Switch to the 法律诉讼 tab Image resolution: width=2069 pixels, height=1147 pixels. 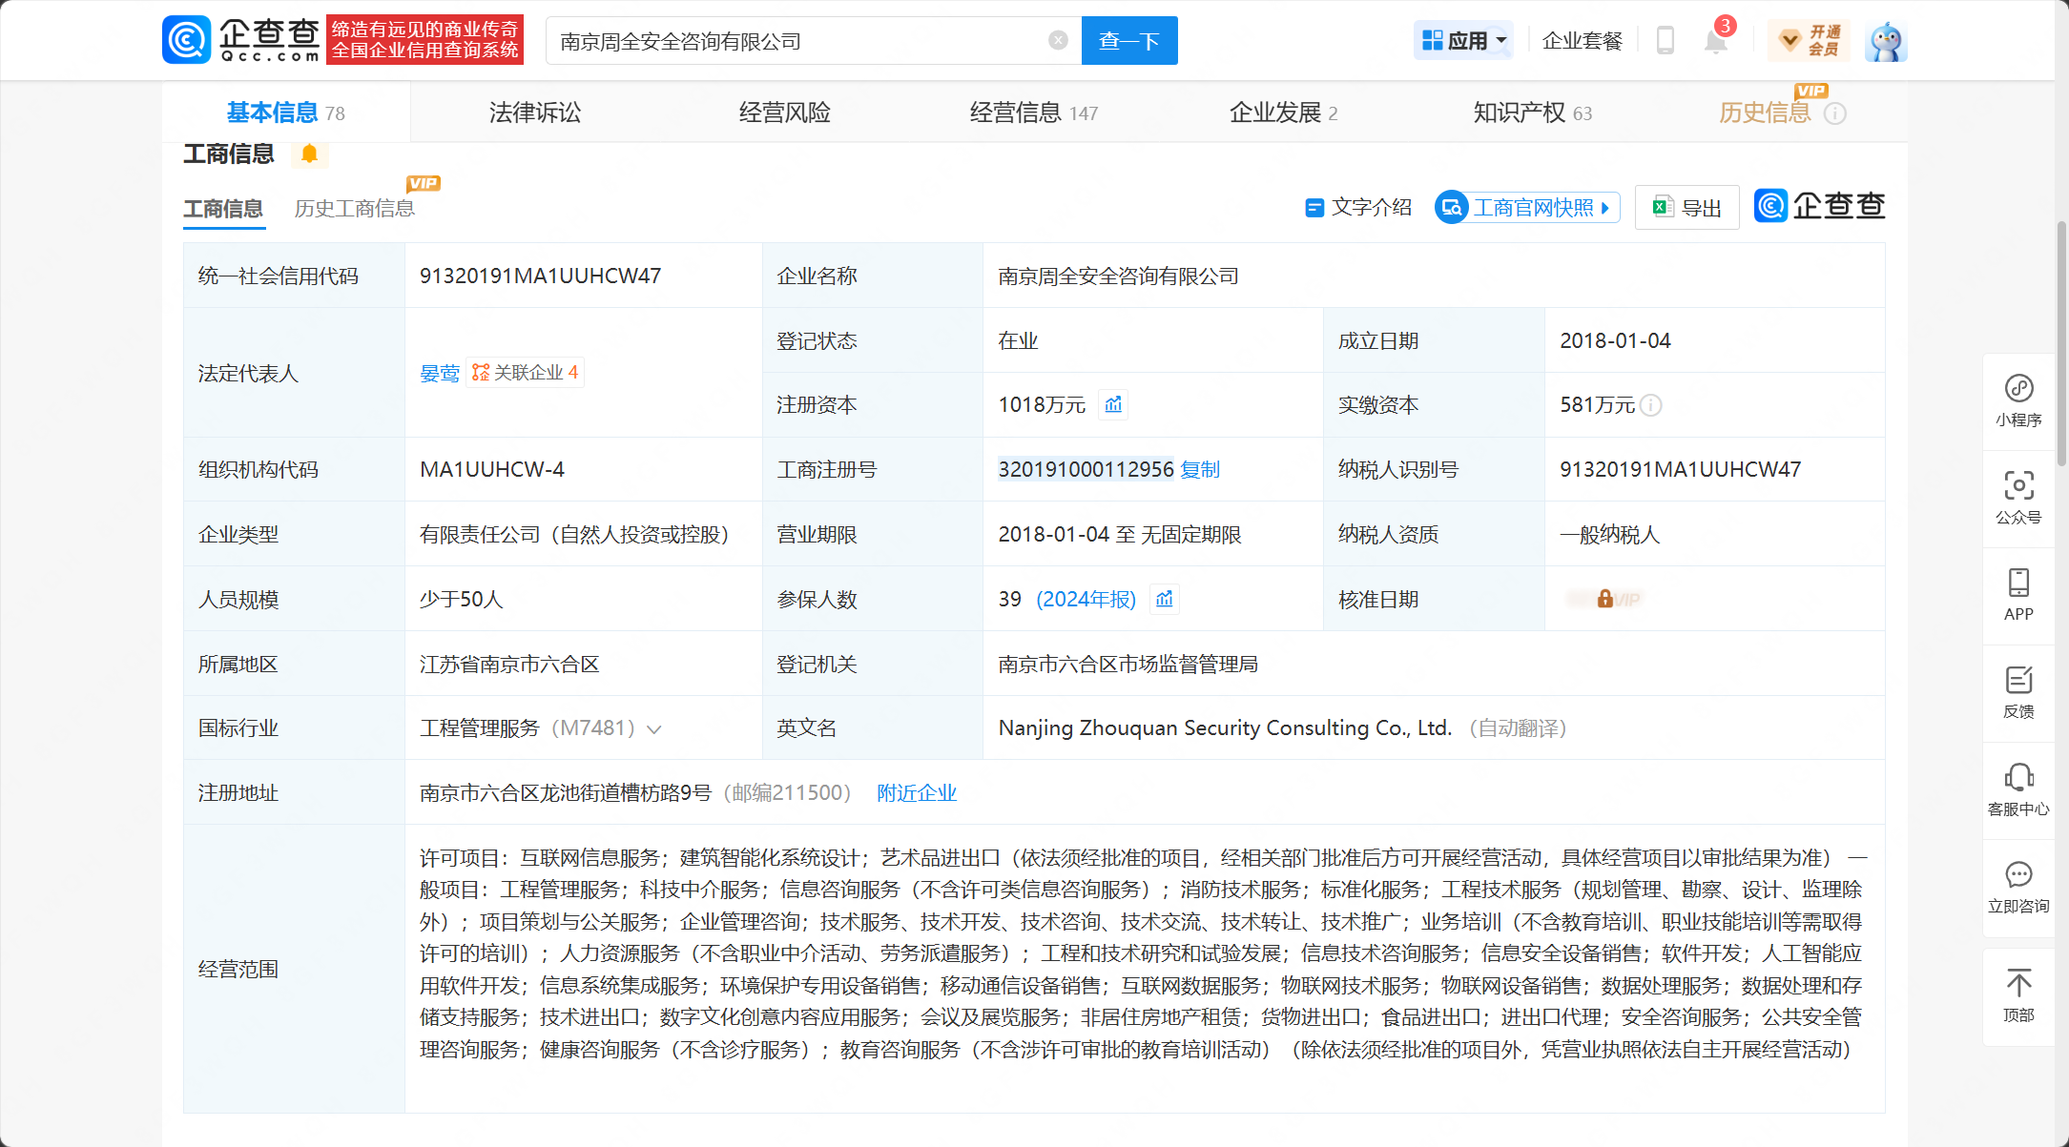[534, 113]
